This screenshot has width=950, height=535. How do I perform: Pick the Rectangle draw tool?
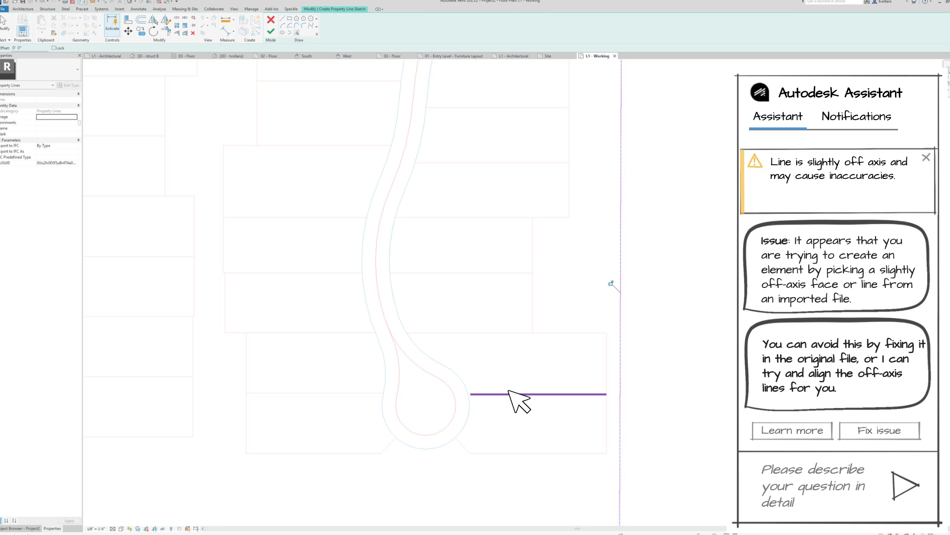[x=289, y=18]
